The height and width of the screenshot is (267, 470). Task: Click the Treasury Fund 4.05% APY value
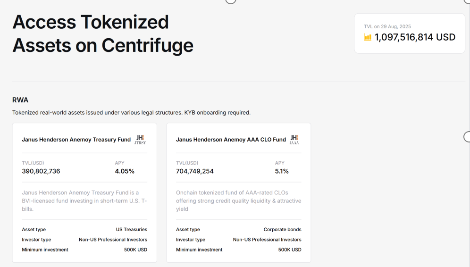(x=125, y=171)
